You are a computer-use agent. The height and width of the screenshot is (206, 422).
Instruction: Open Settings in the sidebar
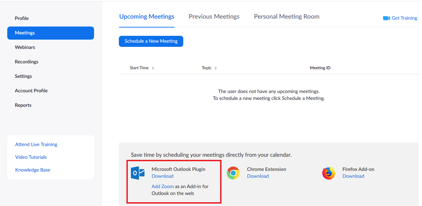[23, 76]
